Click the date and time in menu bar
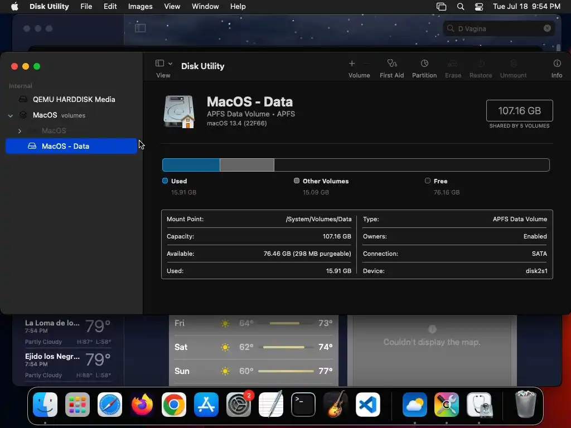 click(x=526, y=7)
